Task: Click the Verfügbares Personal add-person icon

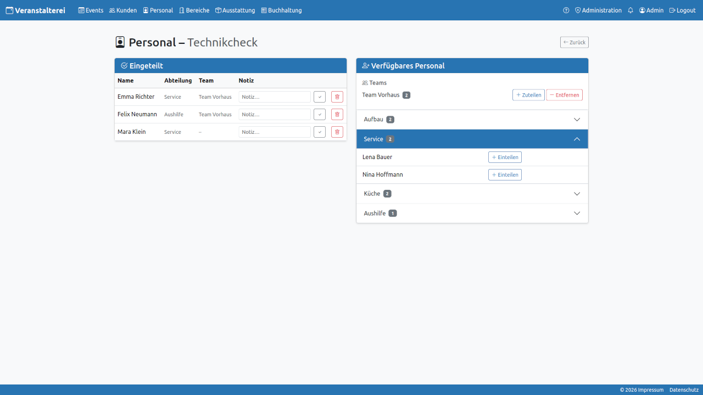Action: (x=366, y=66)
